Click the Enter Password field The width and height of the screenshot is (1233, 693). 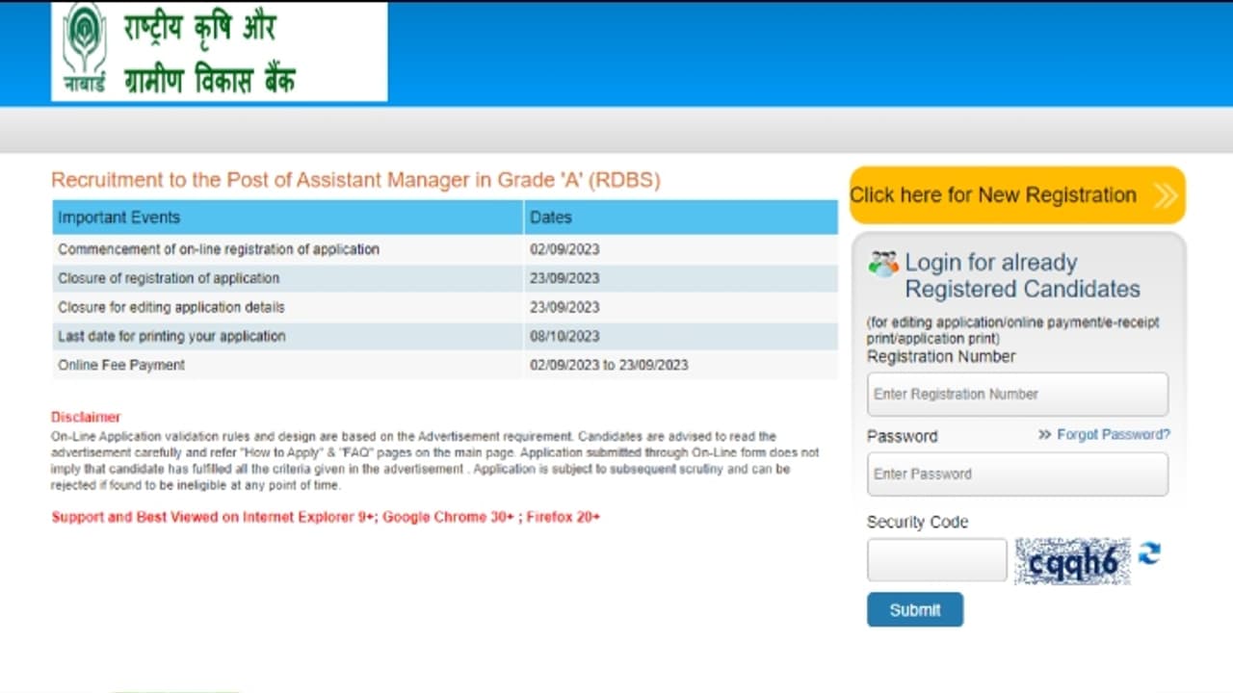(x=1017, y=474)
